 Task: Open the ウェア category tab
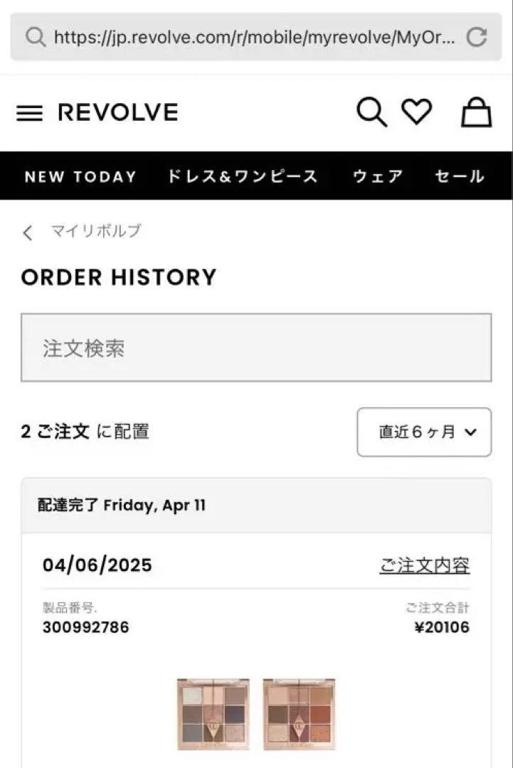(378, 176)
